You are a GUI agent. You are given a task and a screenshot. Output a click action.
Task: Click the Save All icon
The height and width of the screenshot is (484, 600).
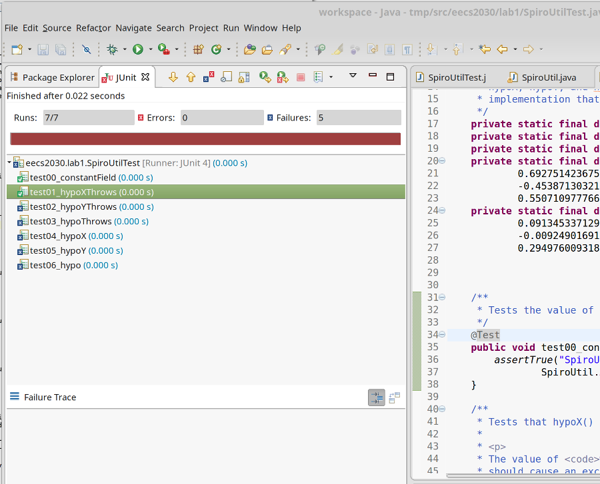[61, 50]
